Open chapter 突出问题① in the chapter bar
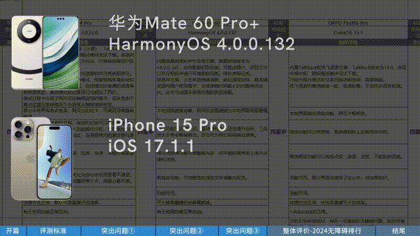Screen dimensions: 420x236 pyautogui.click(x=118, y=231)
